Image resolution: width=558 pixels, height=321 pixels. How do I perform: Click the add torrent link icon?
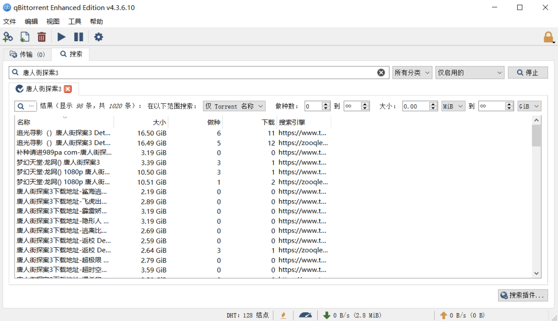(8, 37)
